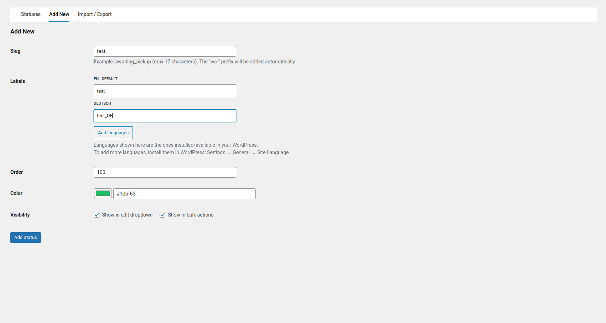Click the Order number field
606x323 pixels.
click(x=165, y=172)
